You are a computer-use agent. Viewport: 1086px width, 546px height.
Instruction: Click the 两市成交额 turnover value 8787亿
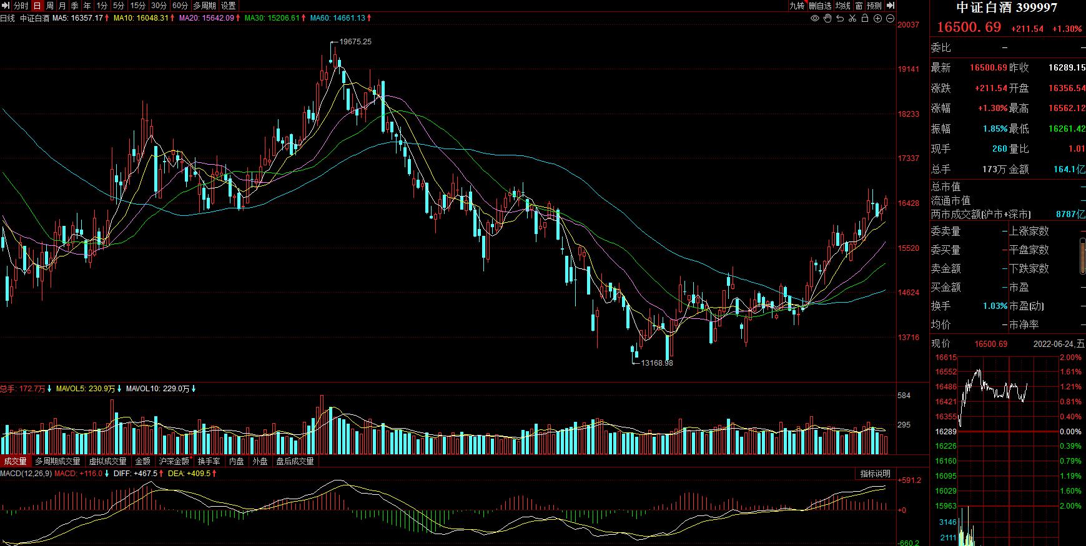[x=1070, y=214]
